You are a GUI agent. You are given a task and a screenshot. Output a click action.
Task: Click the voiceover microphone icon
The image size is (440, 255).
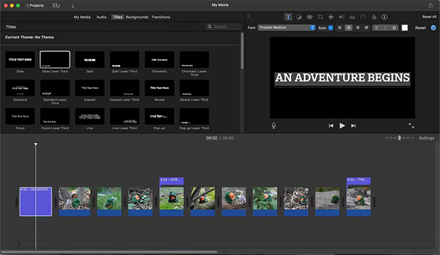coord(273,126)
